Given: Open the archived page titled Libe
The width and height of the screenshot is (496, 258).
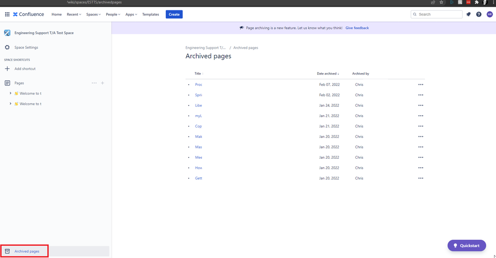Looking at the screenshot, I should pos(198,106).
